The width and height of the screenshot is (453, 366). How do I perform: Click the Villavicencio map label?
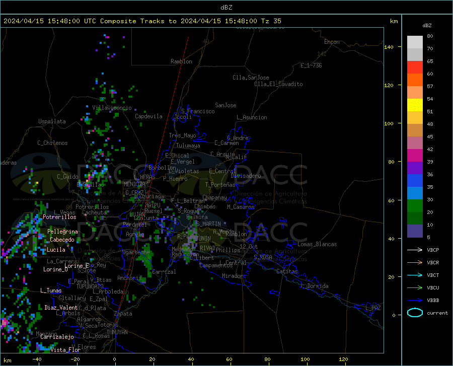[112, 108]
